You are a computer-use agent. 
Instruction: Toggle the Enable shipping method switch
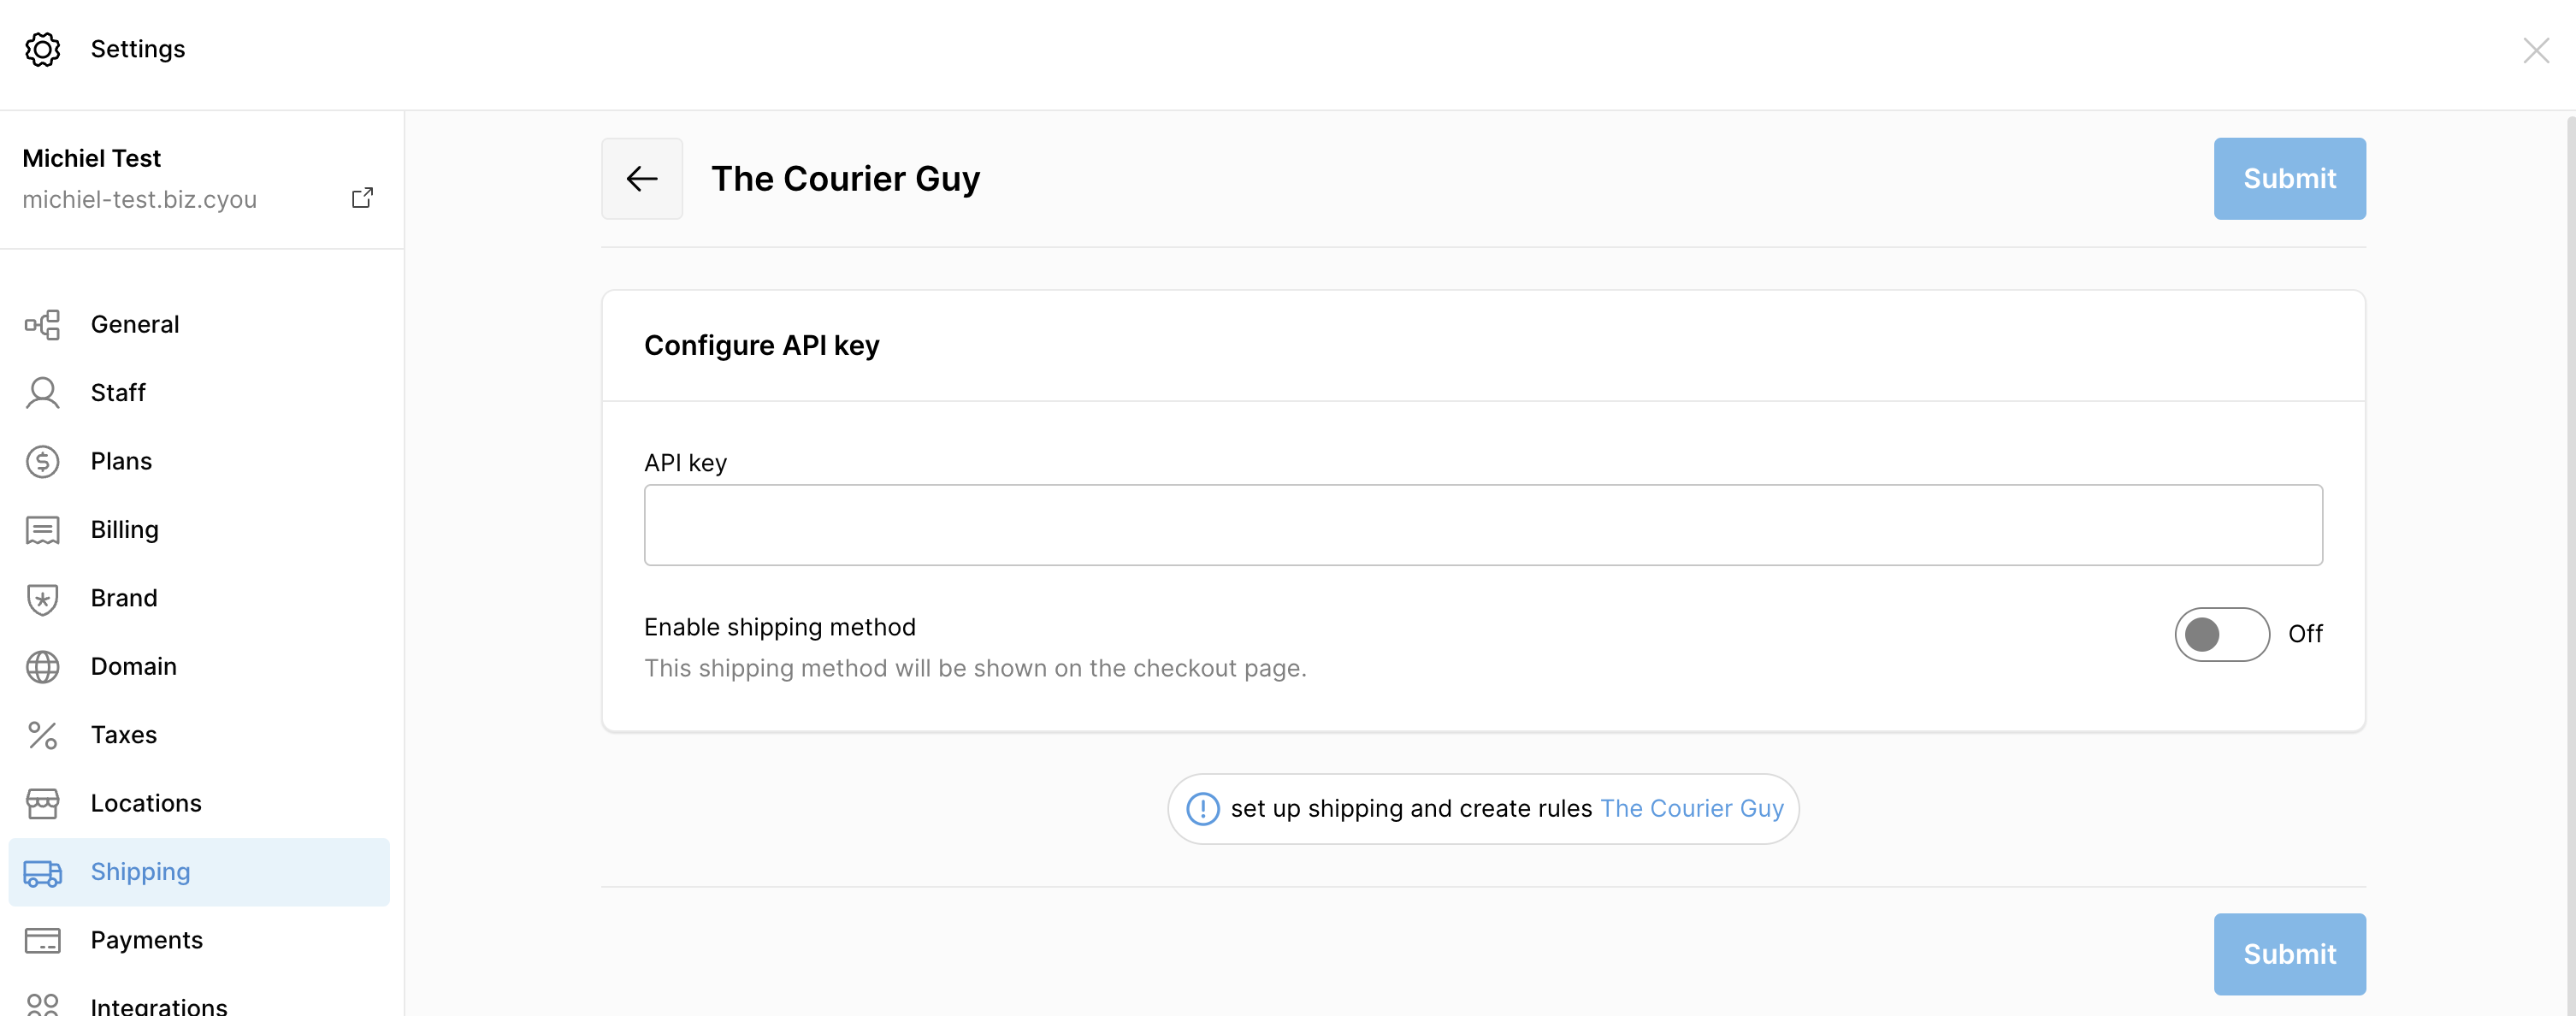pyautogui.click(x=2222, y=634)
